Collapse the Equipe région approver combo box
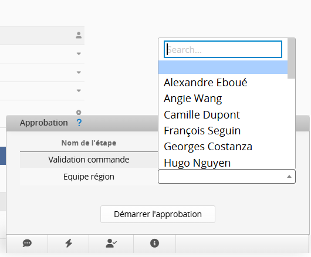This screenshot has width=311, height=257. [x=227, y=177]
